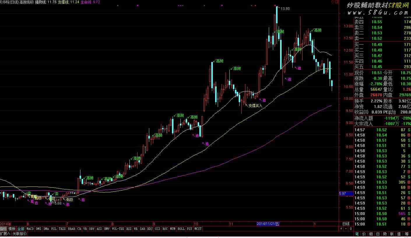Screen dimensions: 411x238
Task: Select the ASI indicator tab
Action: pos(99,229)
